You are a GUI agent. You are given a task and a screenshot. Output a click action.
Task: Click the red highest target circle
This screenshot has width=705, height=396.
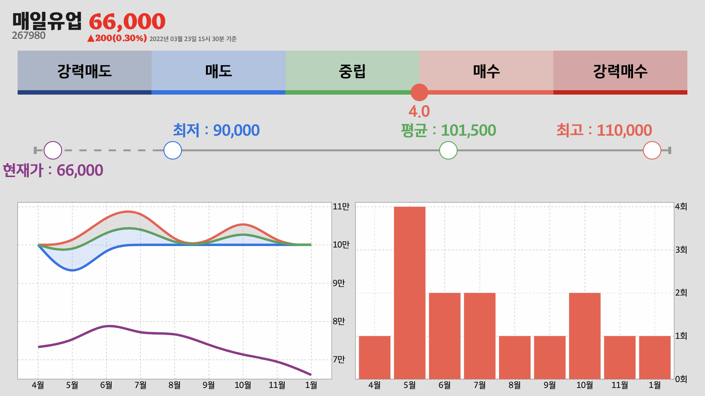pos(652,150)
